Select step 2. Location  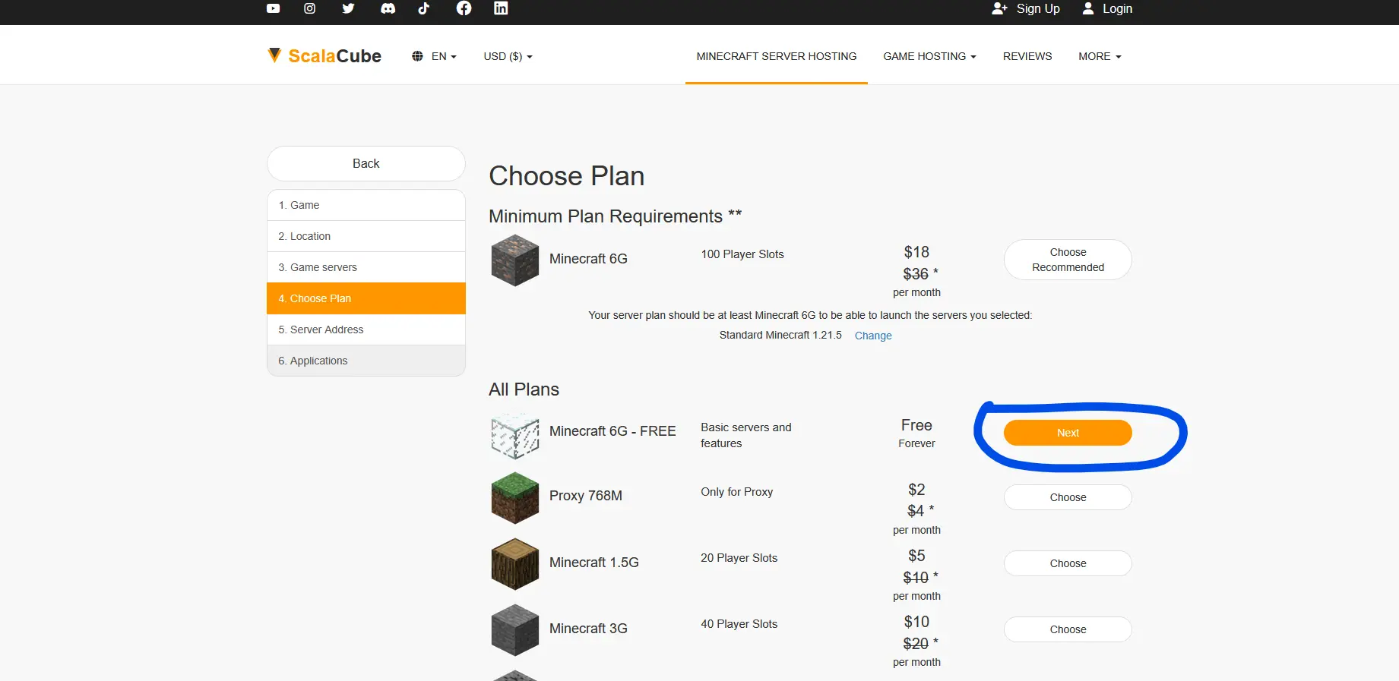366,236
